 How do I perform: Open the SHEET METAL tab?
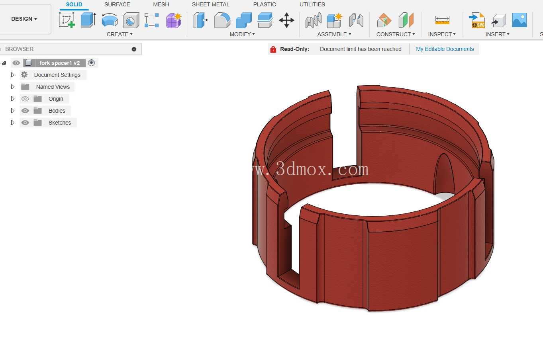pyautogui.click(x=211, y=4)
